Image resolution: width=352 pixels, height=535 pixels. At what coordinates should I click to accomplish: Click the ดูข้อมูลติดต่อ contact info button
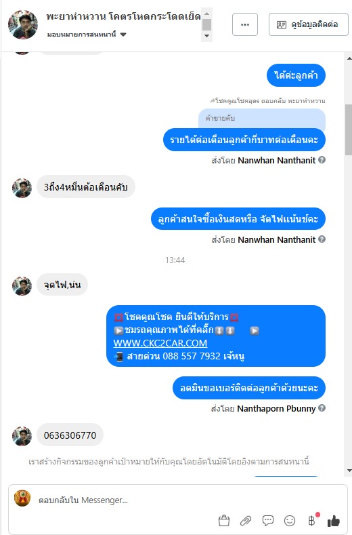(x=309, y=24)
